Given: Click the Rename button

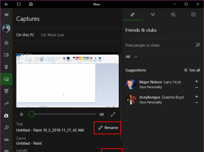Looking at the screenshot, I should pos(107,128).
